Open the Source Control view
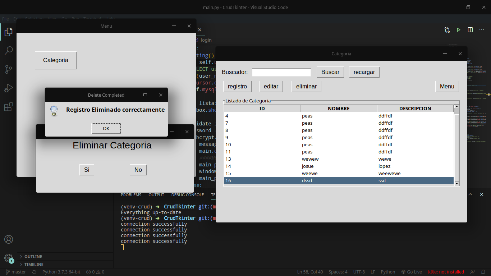This screenshot has height=276, width=491. (9, 69)
